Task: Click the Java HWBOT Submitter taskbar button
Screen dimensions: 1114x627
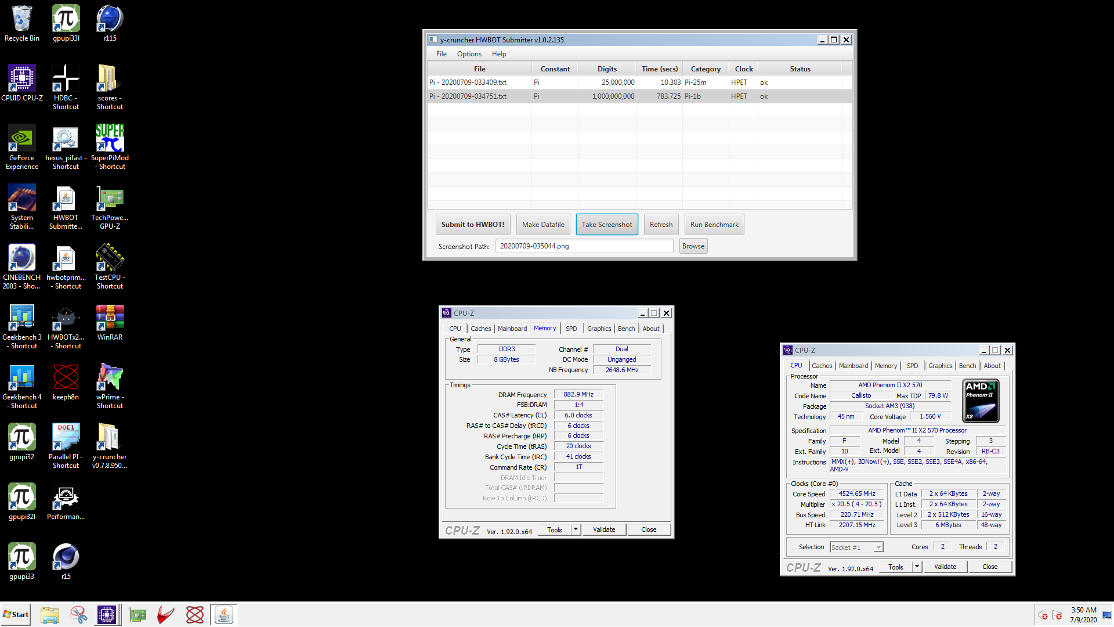Action: tap(224, 615)
